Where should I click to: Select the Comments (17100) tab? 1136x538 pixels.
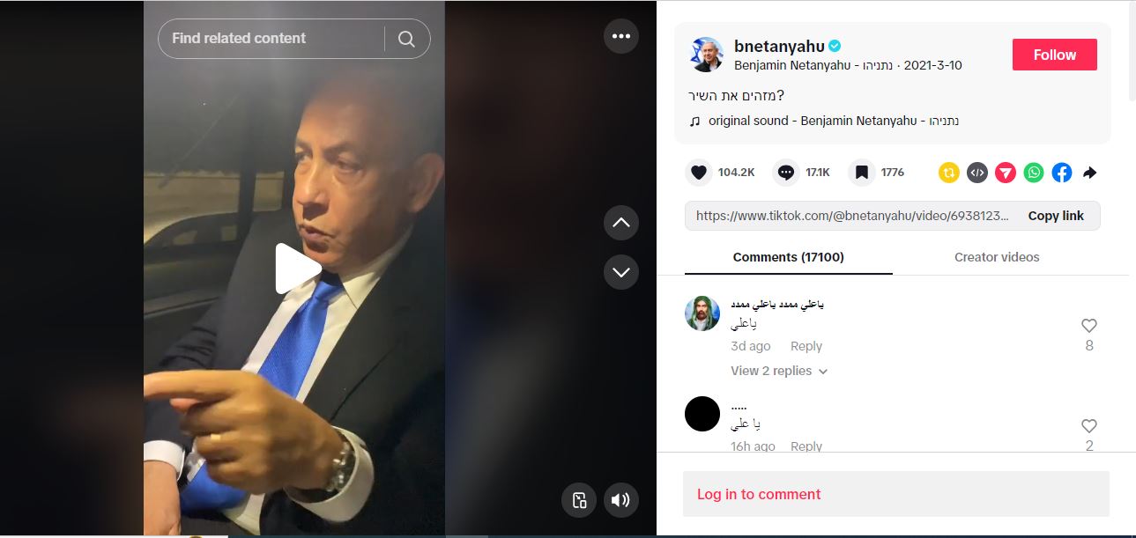coord(788,257)
